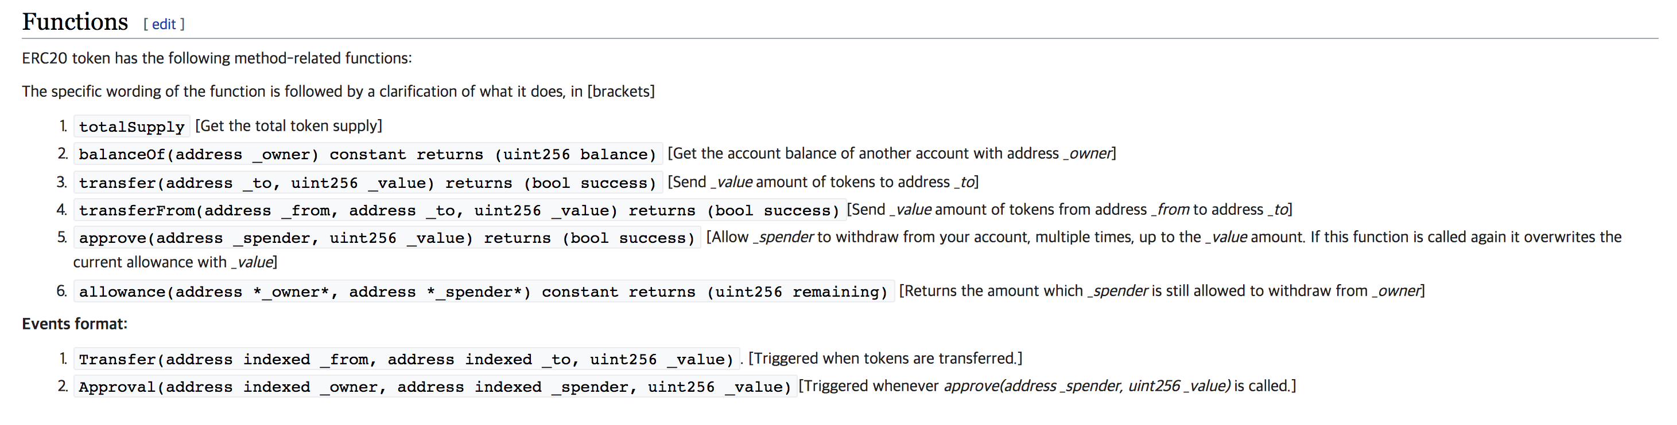This screenshot has height=425, width=1677.
Task: Click the text 'Get the total token supply'
Action: 289,125
